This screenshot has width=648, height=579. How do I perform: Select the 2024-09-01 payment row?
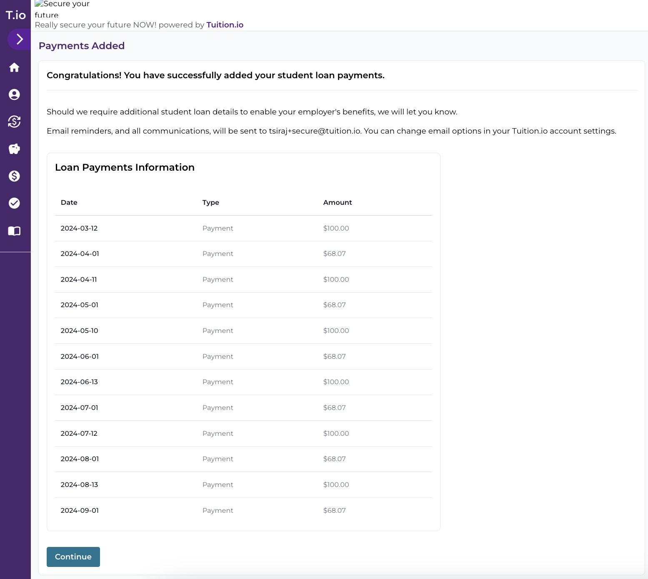79,510
